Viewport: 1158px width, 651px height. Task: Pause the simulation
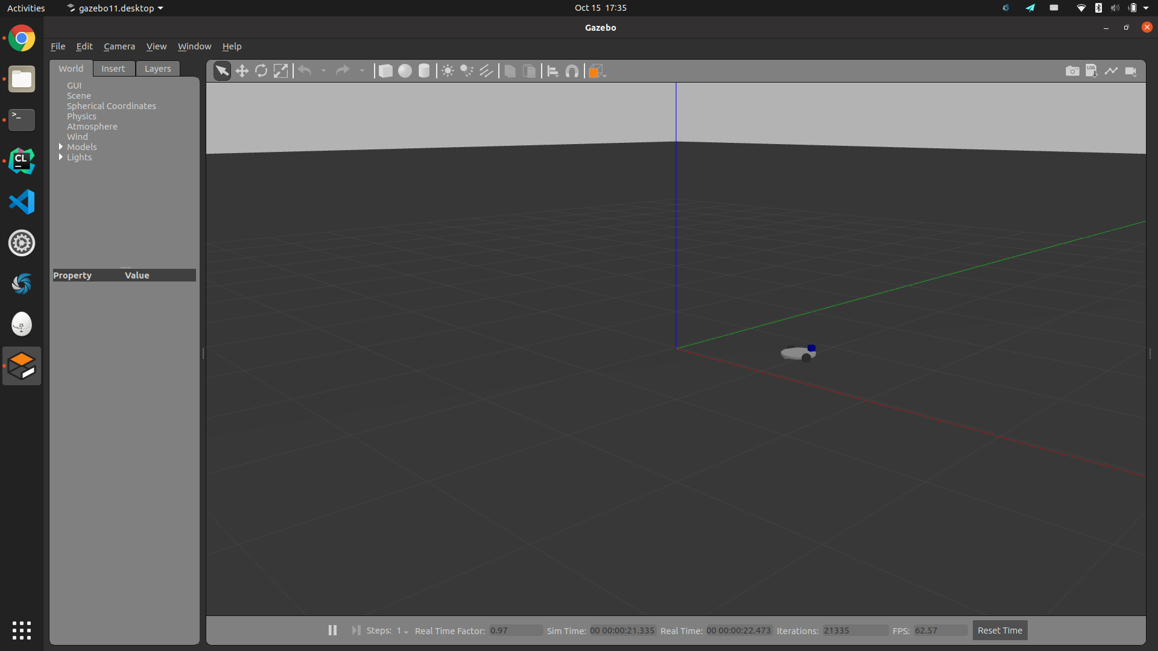tap(332, 630)
